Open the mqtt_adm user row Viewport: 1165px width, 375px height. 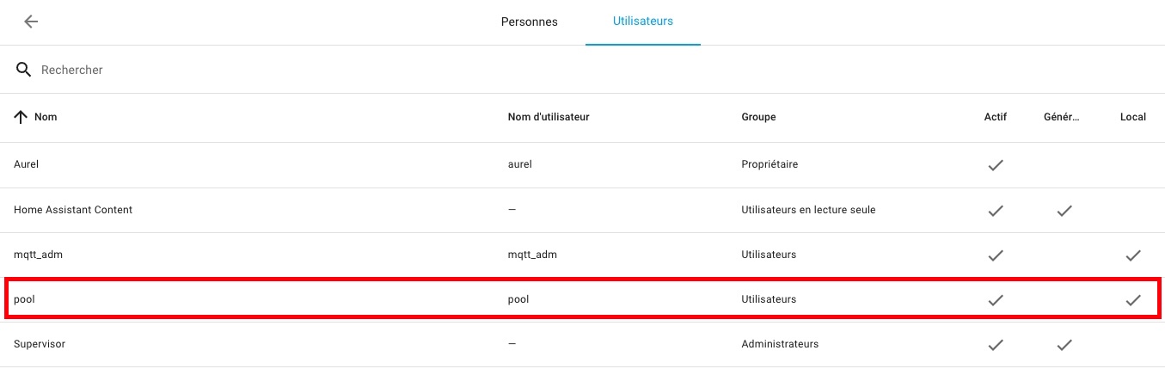pyautogui.click(x=582, y=255)
